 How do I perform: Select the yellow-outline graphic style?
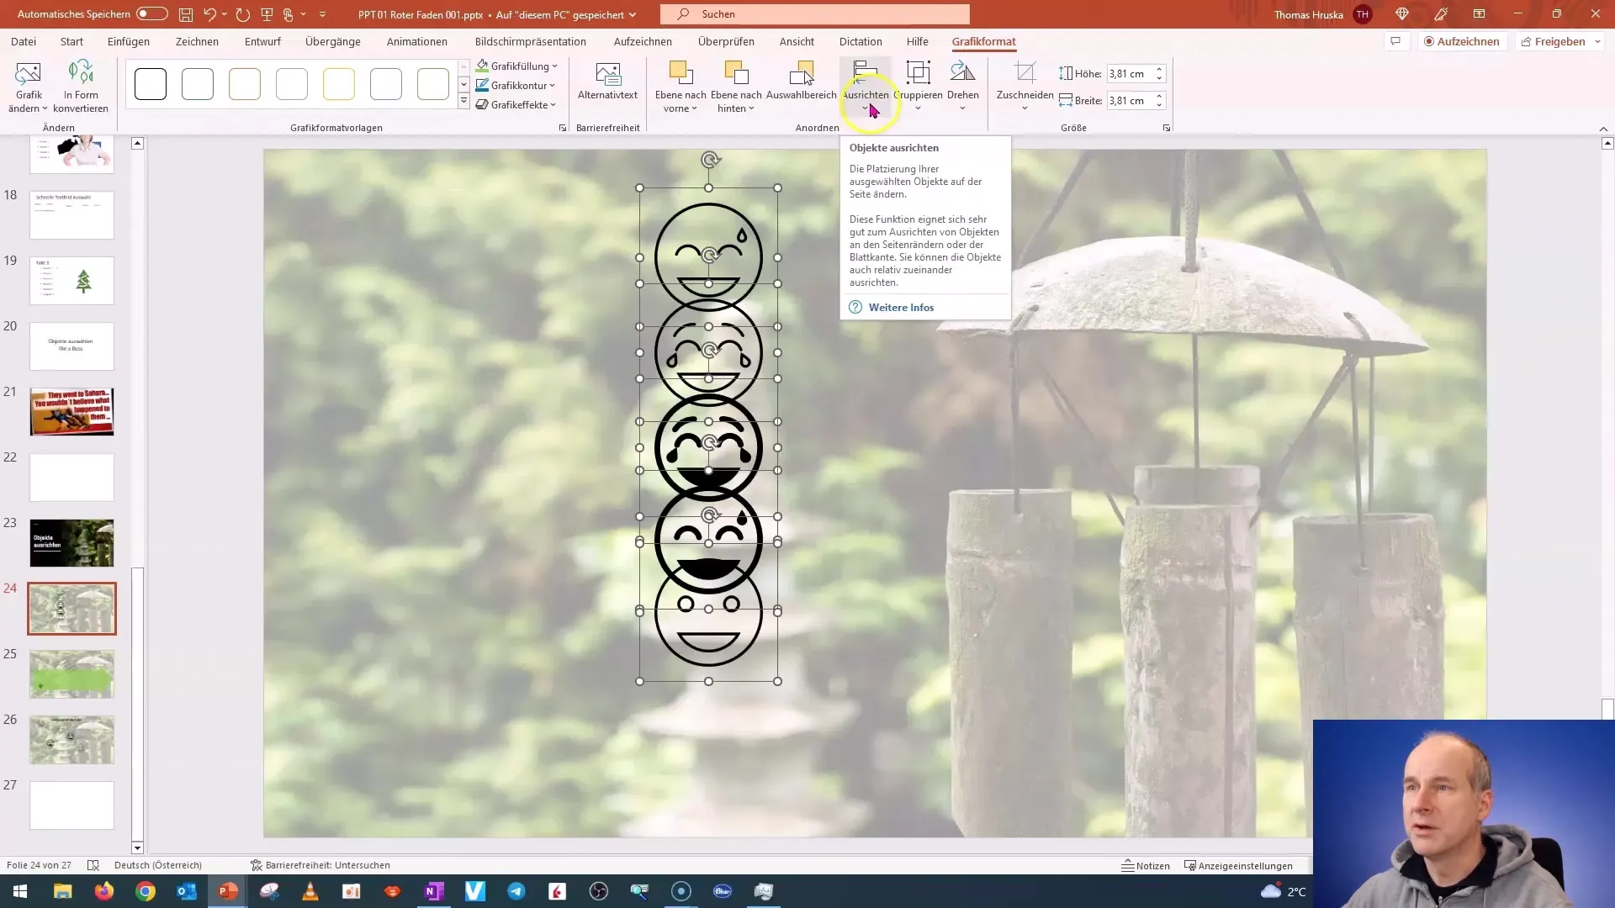(339, 84)
